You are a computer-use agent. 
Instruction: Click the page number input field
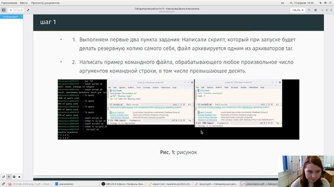(10, 10)
